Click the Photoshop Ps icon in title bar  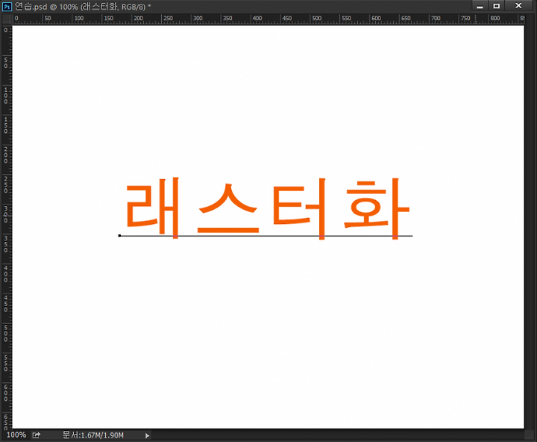[7, 7]
